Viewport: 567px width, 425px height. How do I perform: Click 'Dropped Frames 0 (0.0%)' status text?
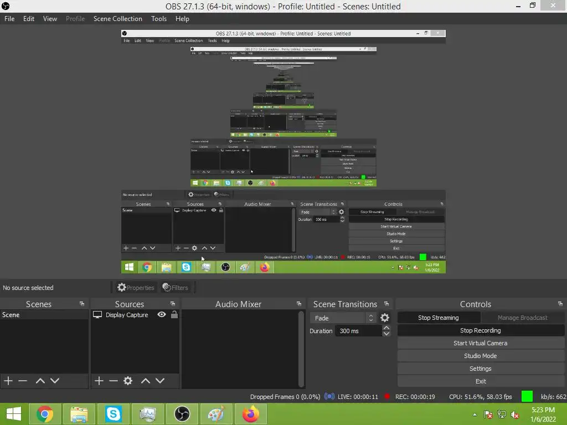(x=285, y=396)
